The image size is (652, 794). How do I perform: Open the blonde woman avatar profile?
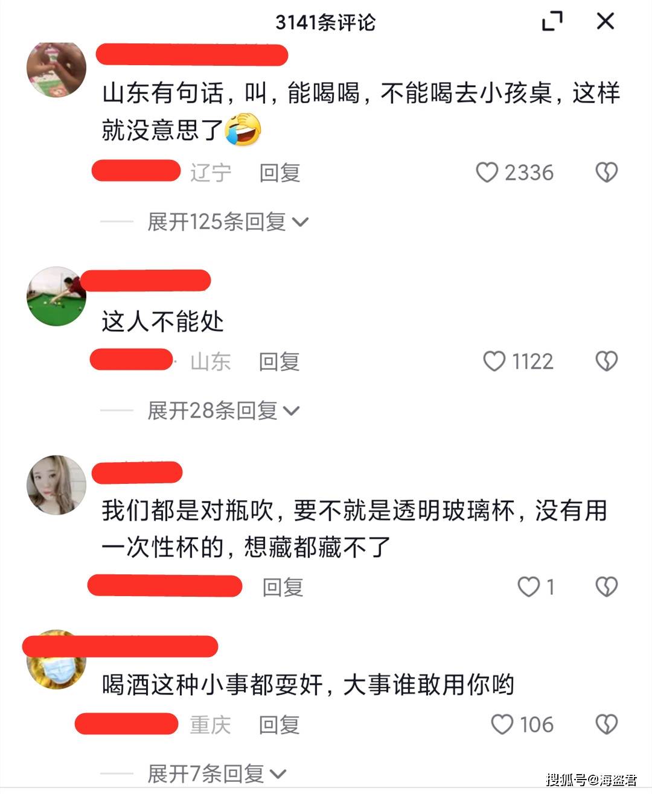pyautogui.click(x=57, y=485)
